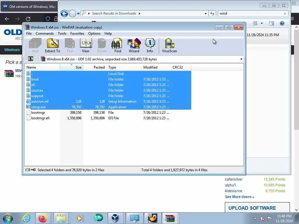299x224 pixels.
Task: Select the support folder row
Action: click(108, 96)
